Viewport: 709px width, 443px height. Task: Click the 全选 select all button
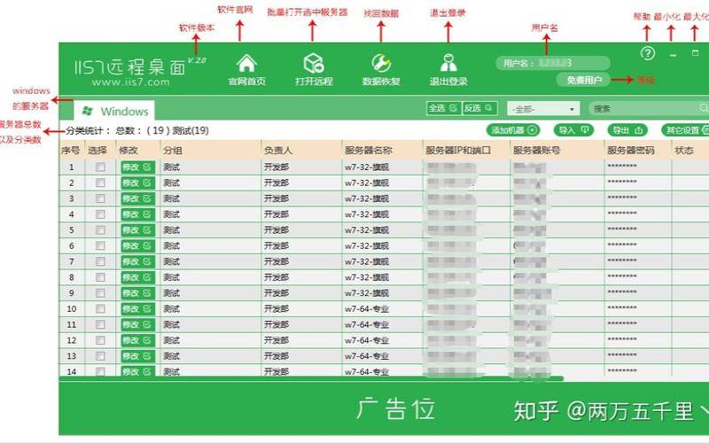(x=444, y=108)
